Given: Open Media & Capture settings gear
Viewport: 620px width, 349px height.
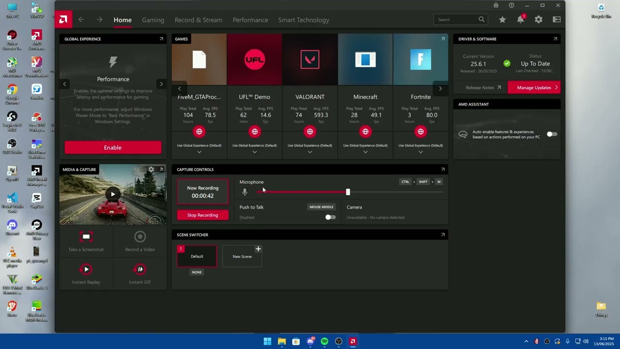Looking at the screenshot, I should click(151, 169).
